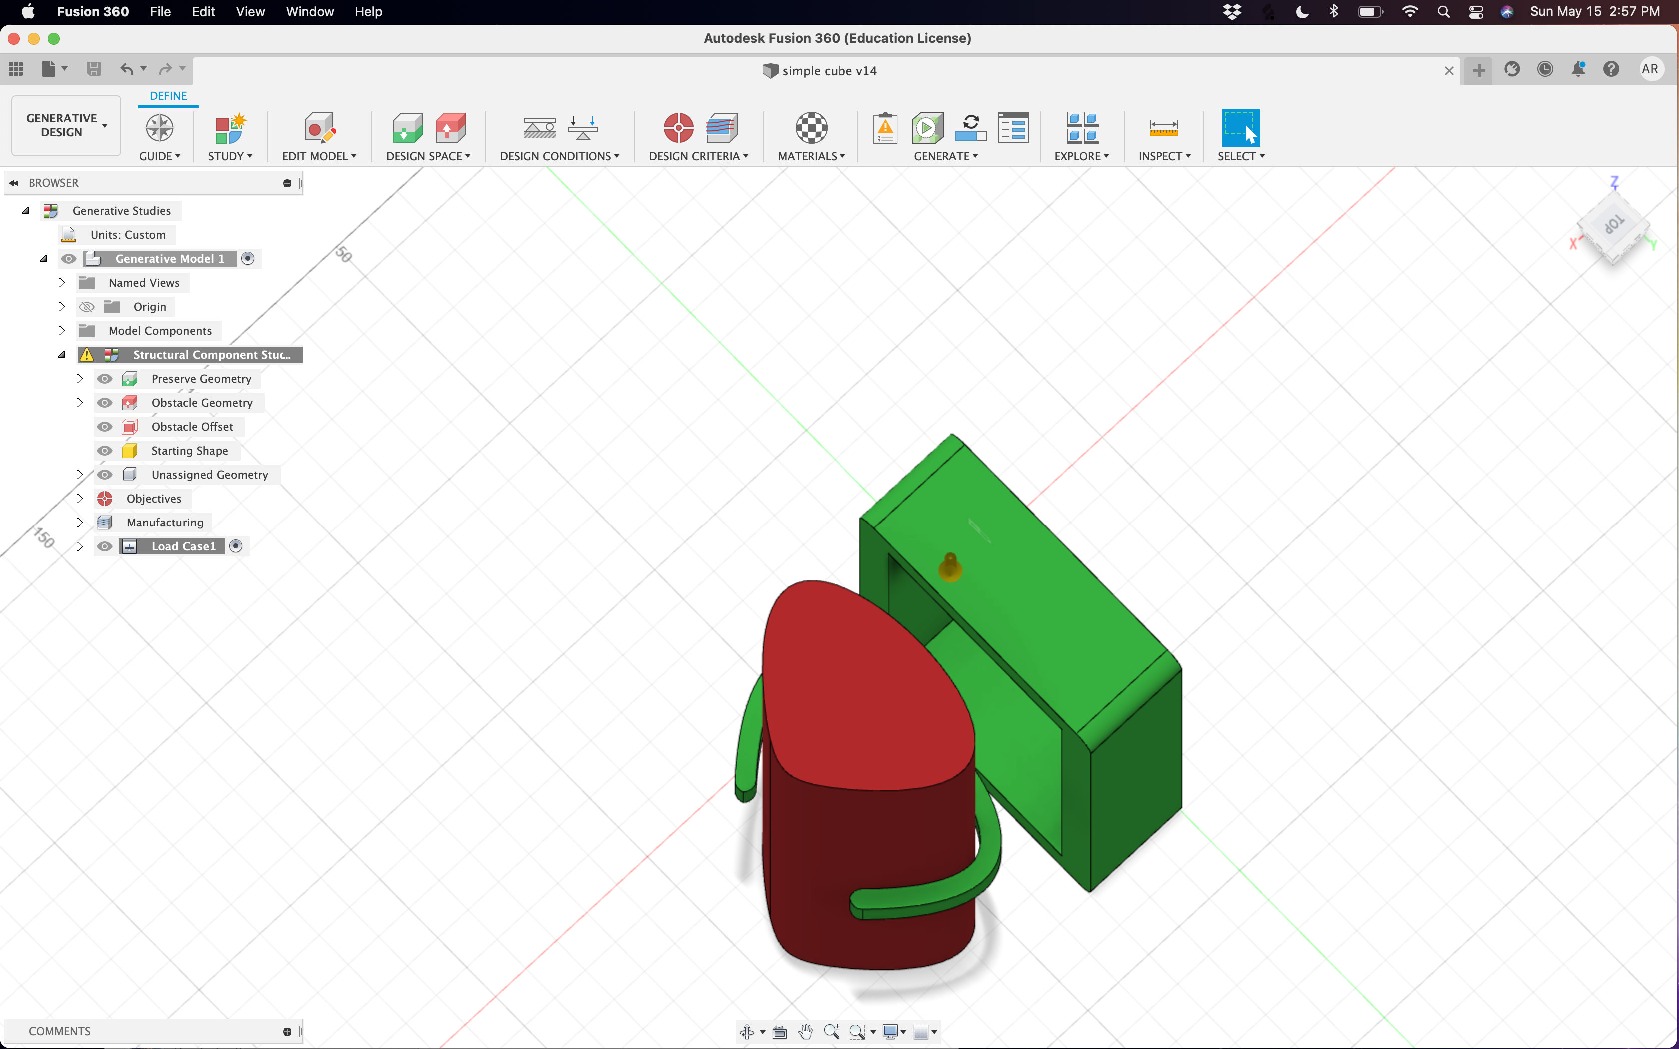Show the Origin folder

[86, 306]
